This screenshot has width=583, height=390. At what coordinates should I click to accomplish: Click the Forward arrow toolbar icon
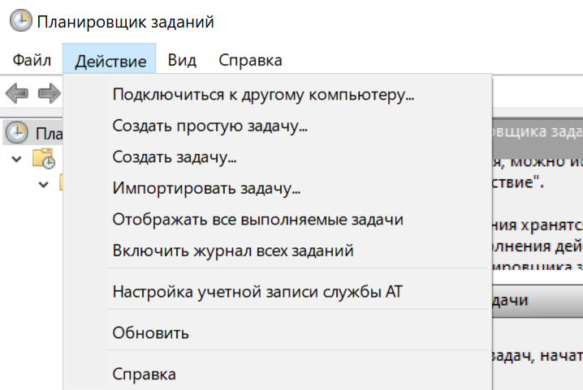(x=49, y=94)
